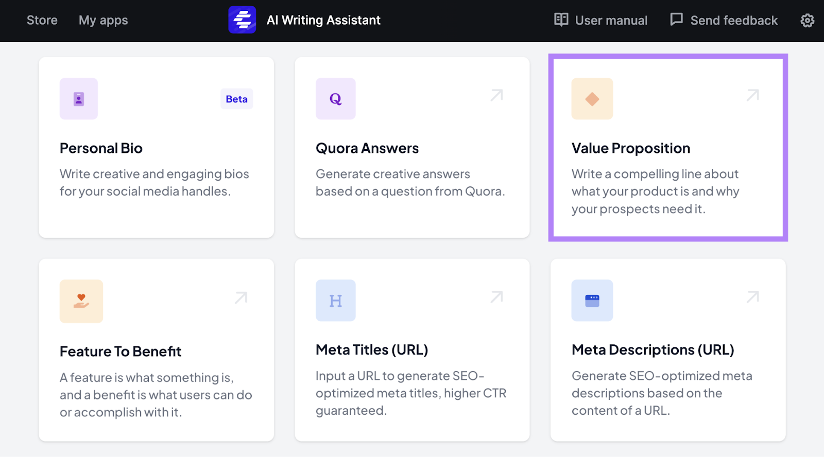
Task: Switch to the My apps tab
Action: (103, 20)
